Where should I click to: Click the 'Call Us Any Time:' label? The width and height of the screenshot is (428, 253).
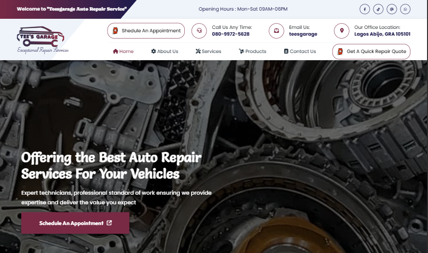[x=232, y=27]
